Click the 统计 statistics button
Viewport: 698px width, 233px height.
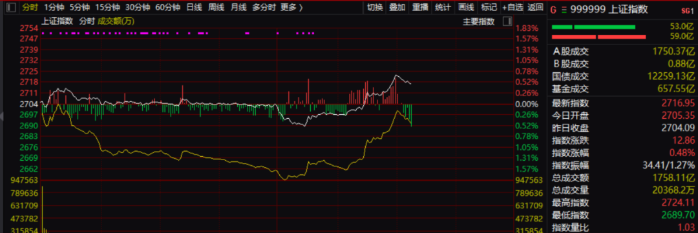coord(443,7)
